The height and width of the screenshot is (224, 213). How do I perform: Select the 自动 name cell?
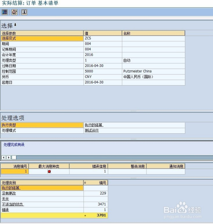coord(153,60)
